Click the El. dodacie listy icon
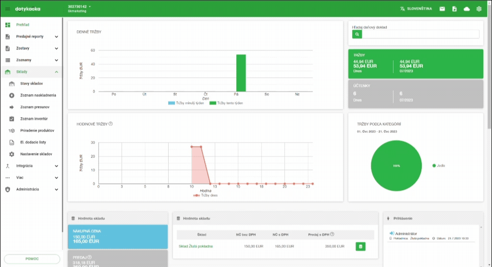The height and width of the screenshot is (267, 492). pos(12,143)
